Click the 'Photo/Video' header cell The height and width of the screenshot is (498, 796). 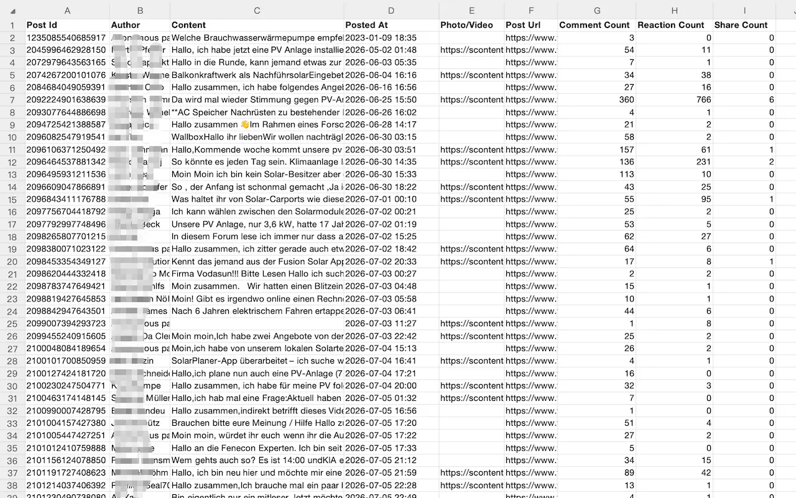point(471,25)
